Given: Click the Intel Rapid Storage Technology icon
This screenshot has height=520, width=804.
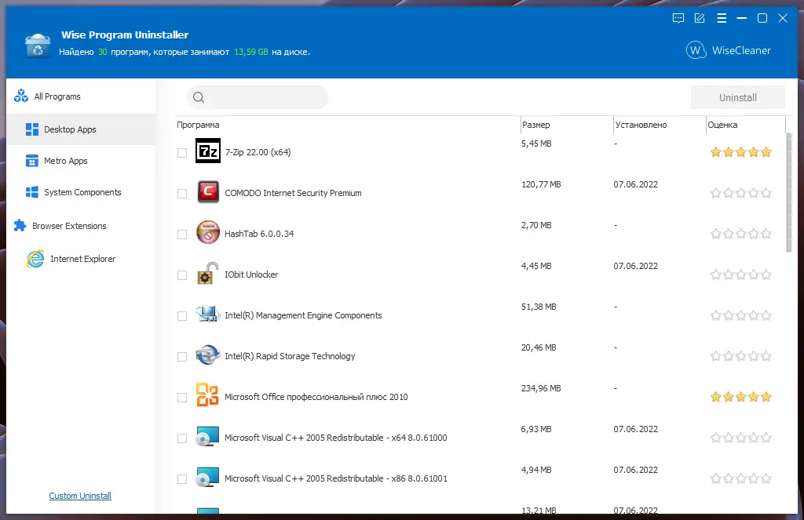Looking at the screenshot, I should 207,355.
